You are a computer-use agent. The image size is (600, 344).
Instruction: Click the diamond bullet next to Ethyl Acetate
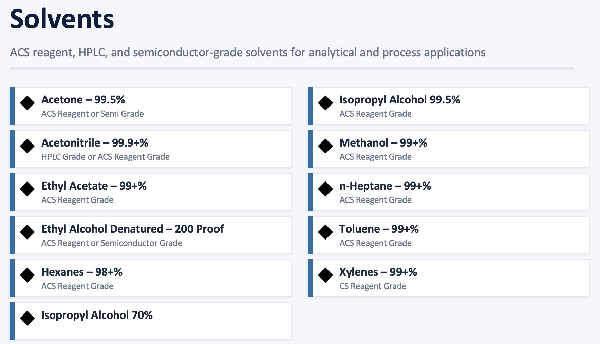[x=27, y=189]
